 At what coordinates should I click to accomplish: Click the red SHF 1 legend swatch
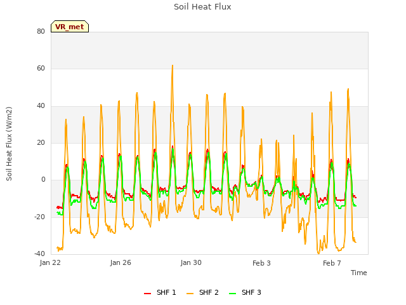(x=147, y=294)
